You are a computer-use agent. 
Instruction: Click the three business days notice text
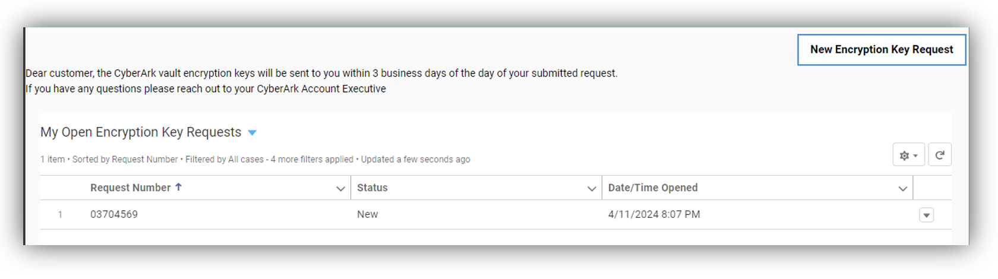[321, 74]
